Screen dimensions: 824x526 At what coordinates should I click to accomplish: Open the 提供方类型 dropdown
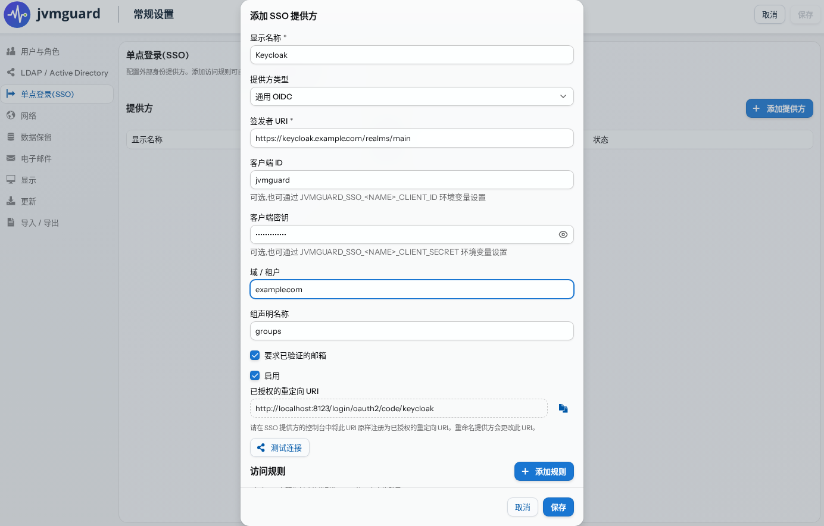pyautogui.click(x=412, y=96)
